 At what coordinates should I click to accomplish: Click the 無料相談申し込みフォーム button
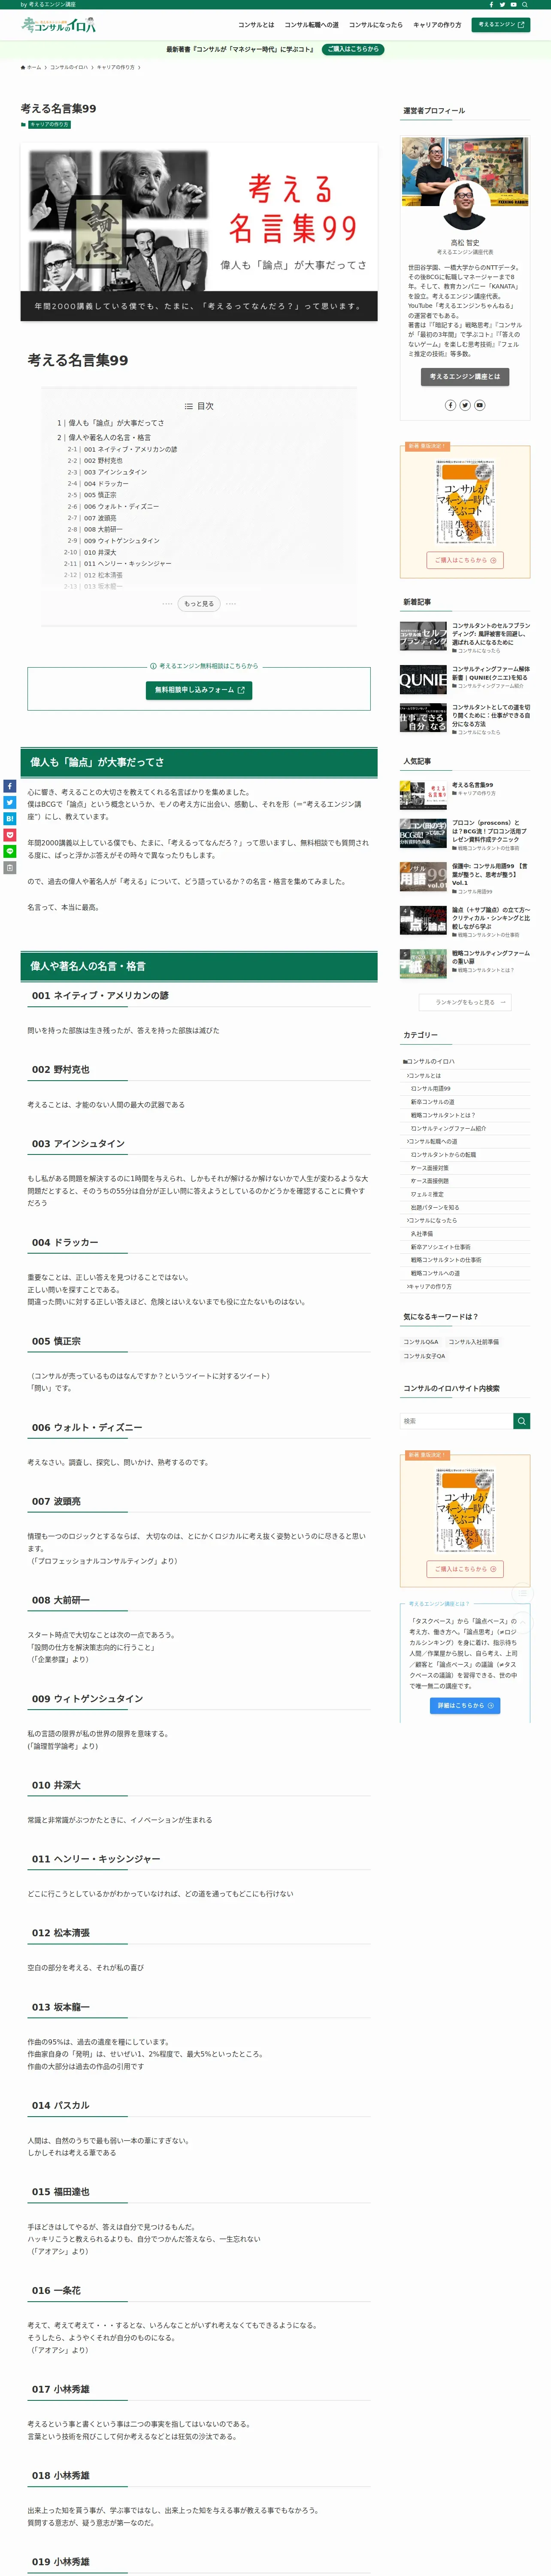point(199,690)
